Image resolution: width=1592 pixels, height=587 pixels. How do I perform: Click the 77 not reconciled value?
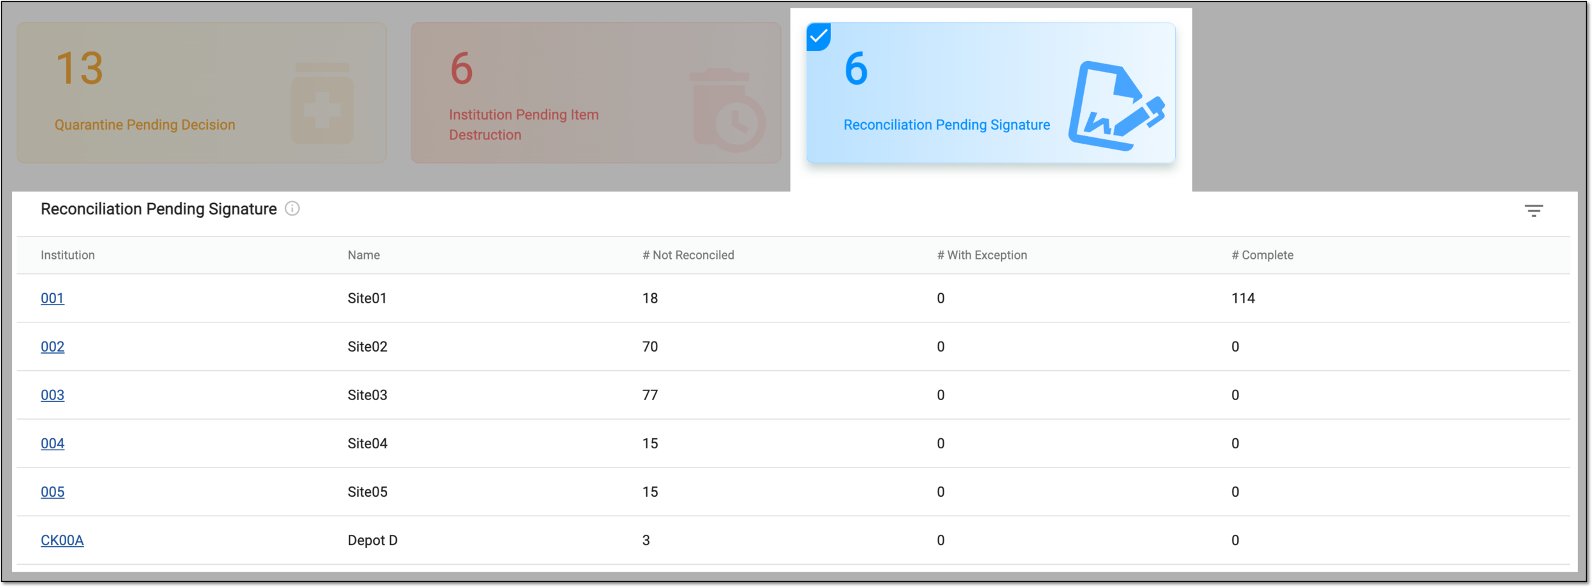650,395
